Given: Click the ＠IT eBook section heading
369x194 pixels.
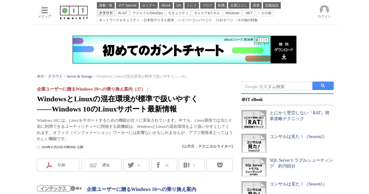Looking at the screenshot, I should tap(252, 100).
